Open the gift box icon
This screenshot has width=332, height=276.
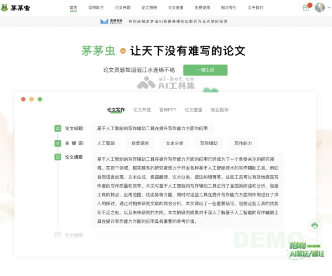pyautogui.click(x=305, y=8)
